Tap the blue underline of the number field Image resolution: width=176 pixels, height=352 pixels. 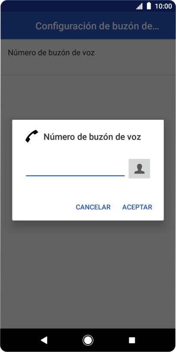pos(75,176)
